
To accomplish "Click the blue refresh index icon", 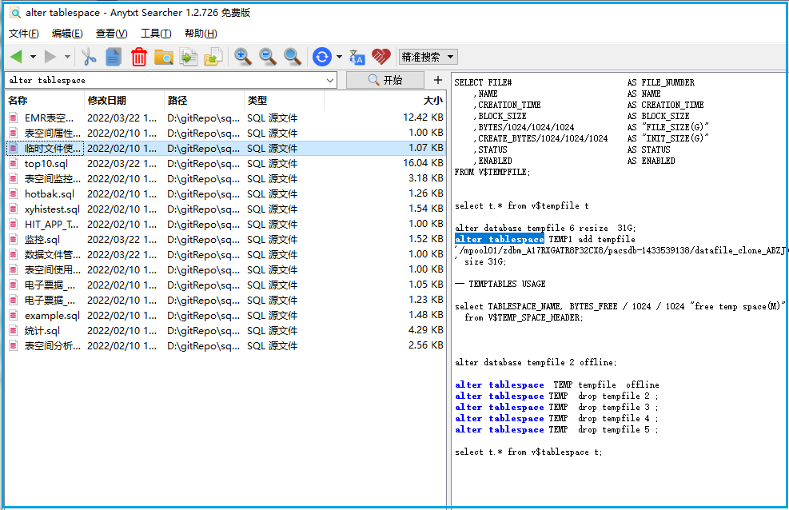I will click(322, 57).
